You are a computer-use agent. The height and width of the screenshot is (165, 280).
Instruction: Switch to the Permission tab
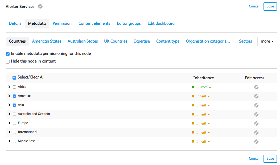(x=62, y=23)
